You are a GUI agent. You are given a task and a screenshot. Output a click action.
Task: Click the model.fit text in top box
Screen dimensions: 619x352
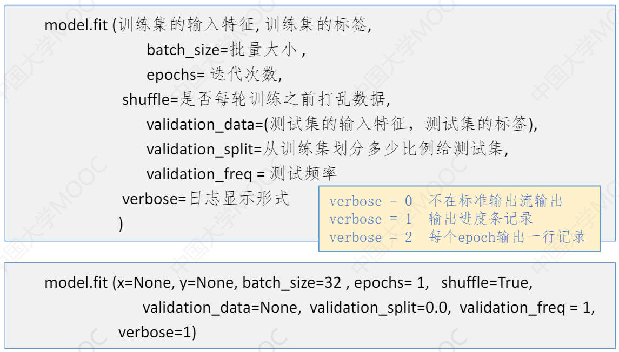[x=76, y=25]
